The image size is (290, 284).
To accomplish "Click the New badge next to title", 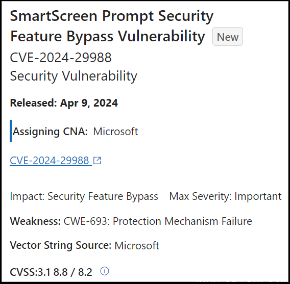I will (x=228, y=37).
